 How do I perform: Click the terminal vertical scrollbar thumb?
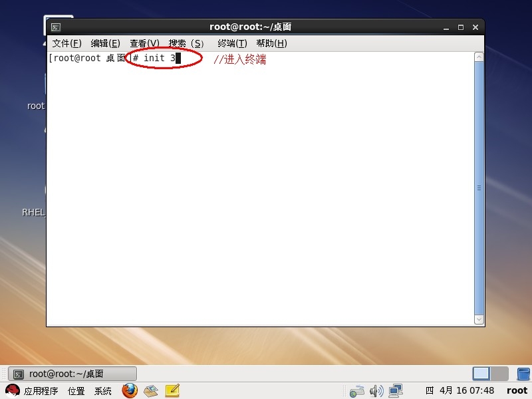pyautogui.click(x=479, y=188)
